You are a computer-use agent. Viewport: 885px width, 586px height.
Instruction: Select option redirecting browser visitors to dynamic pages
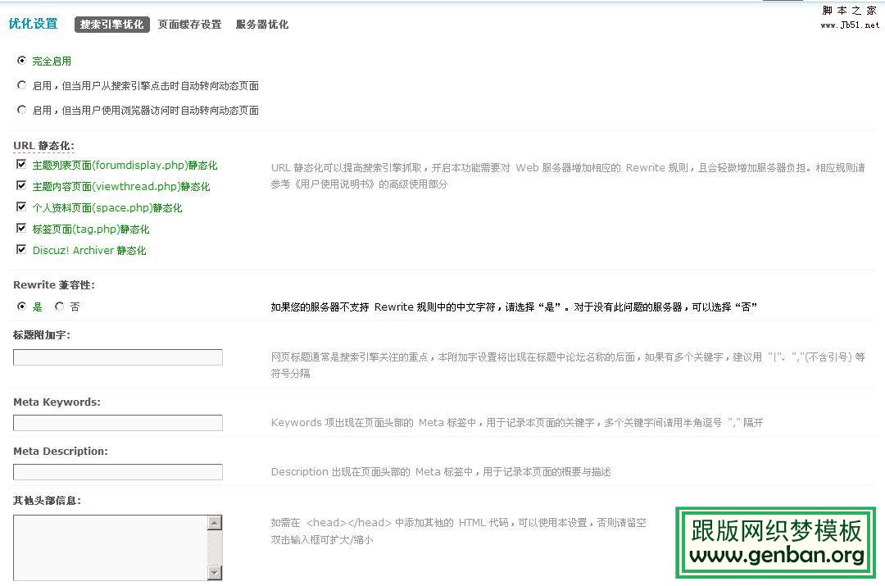pyautogui.click(x=21, y=110)
